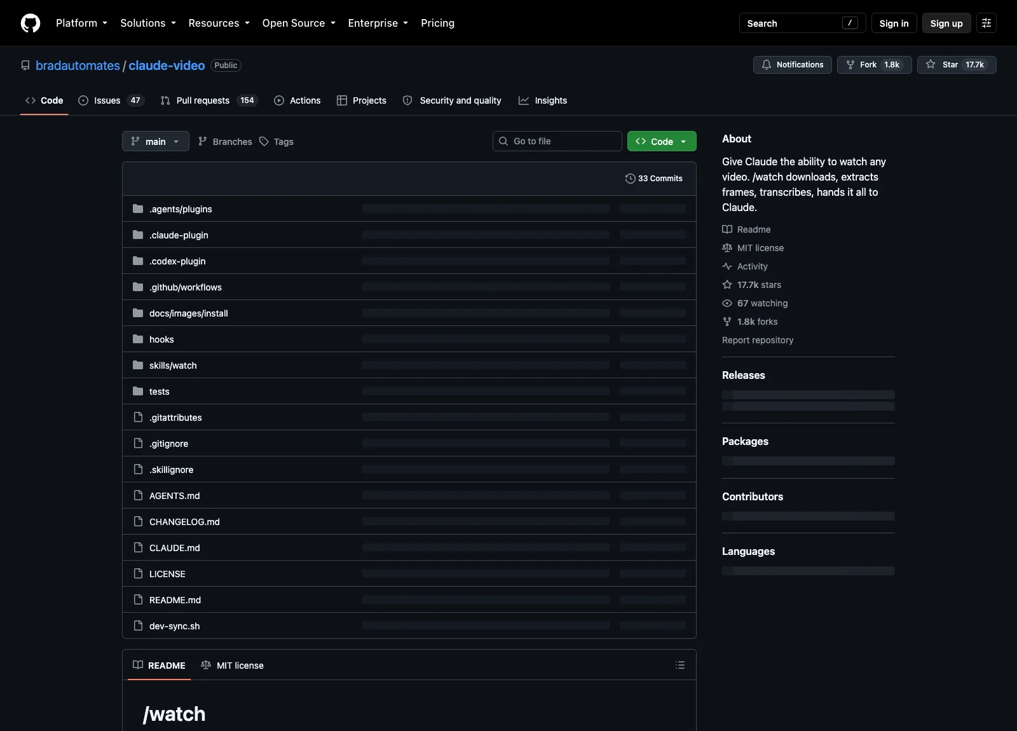The width and height of the screenshot is (1017, 731).
Task: Open the .github/workflows folder
Action: pyautogui.click(x=186, y=287)
